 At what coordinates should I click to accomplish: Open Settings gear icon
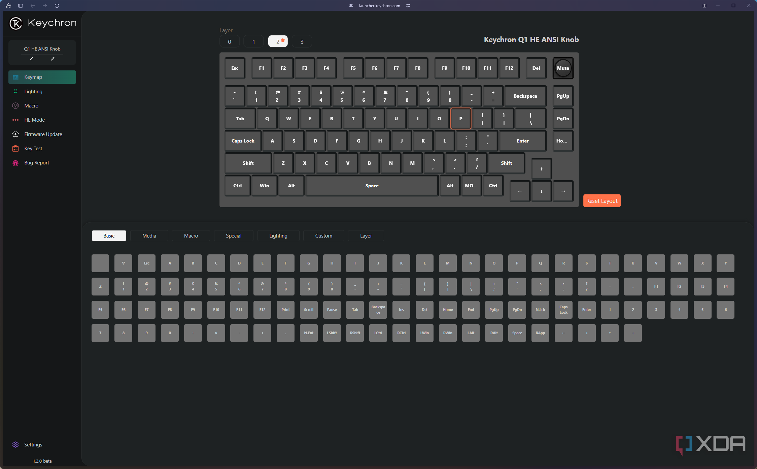coord(15,445)
